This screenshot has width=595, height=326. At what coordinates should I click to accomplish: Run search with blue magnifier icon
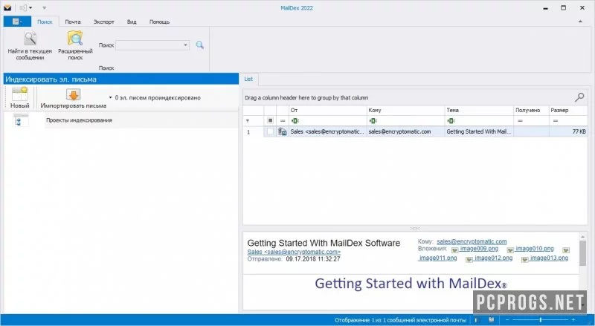(x=199, y=45)
